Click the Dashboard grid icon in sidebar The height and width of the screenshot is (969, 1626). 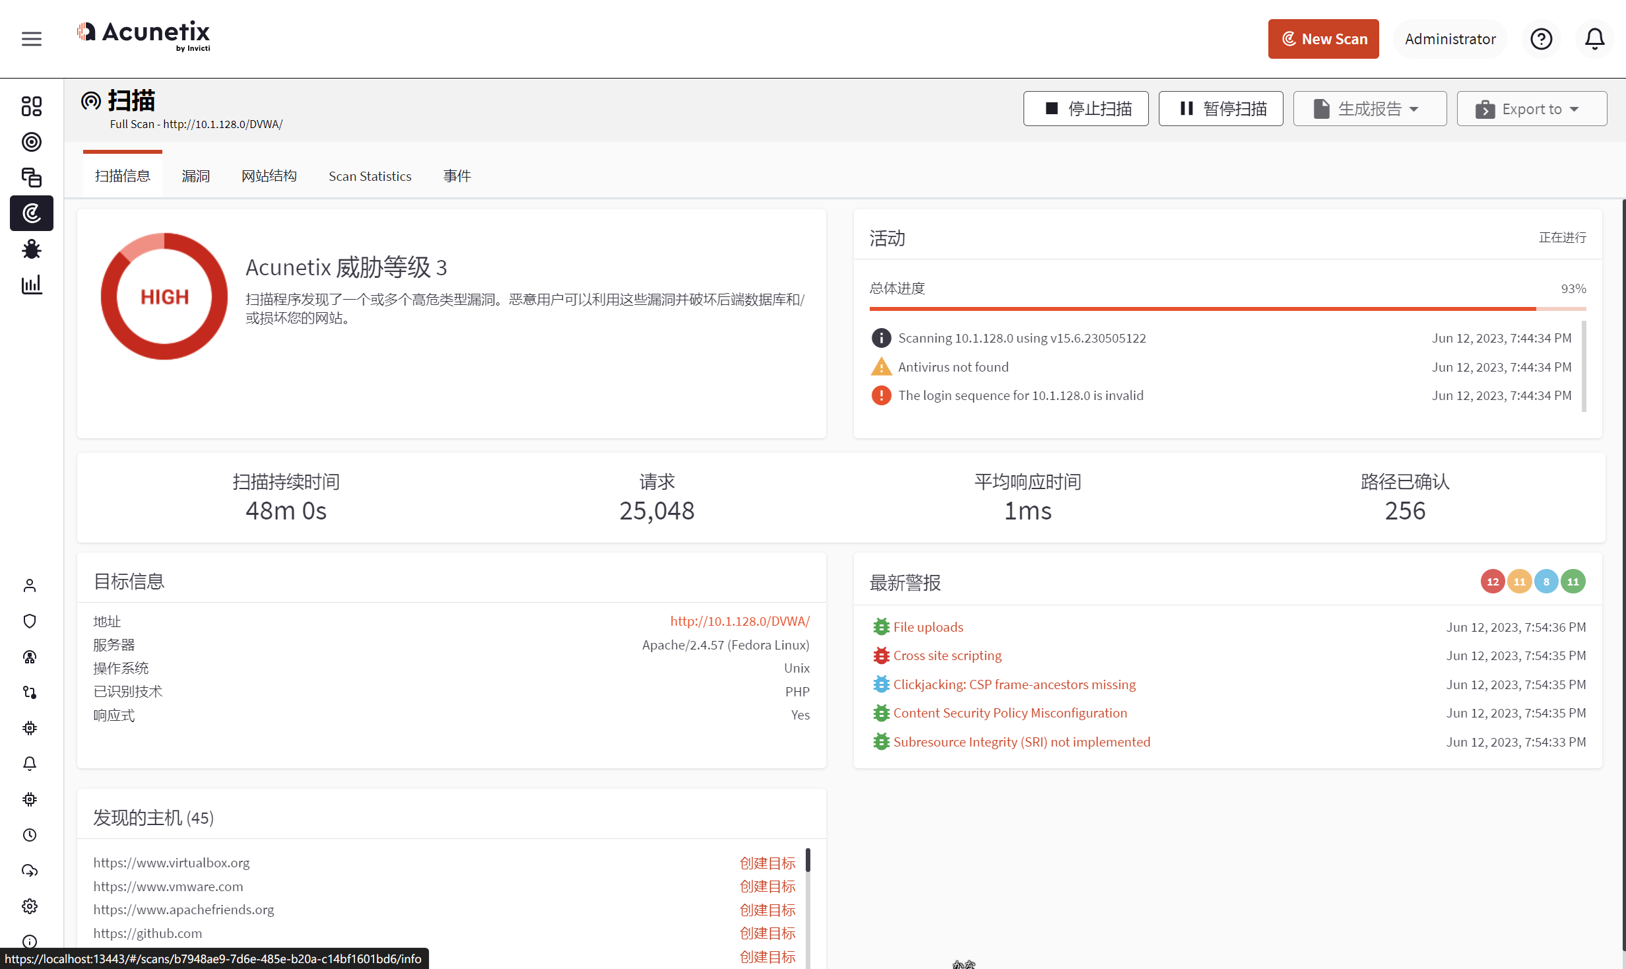(x=31, y=106)
